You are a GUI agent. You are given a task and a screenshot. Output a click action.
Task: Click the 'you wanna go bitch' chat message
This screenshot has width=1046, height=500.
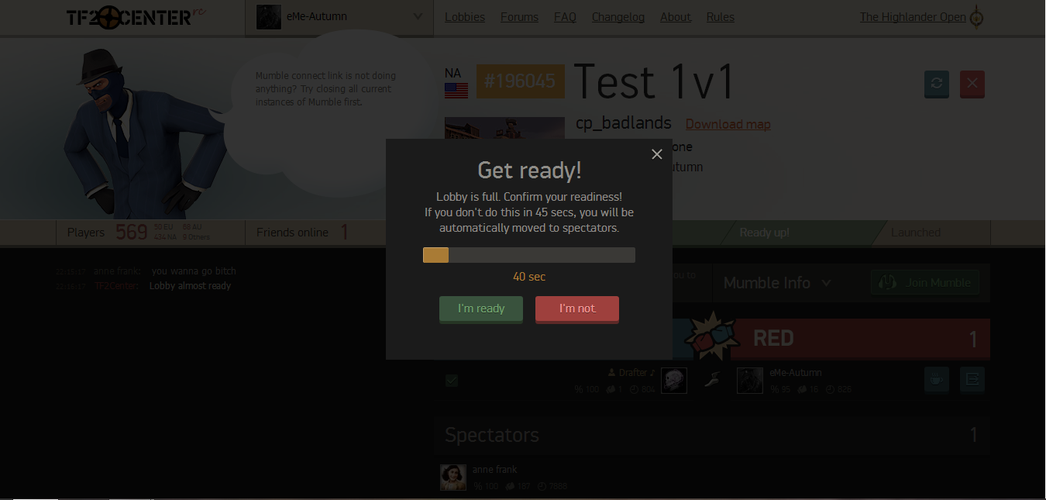pos(194,271)
